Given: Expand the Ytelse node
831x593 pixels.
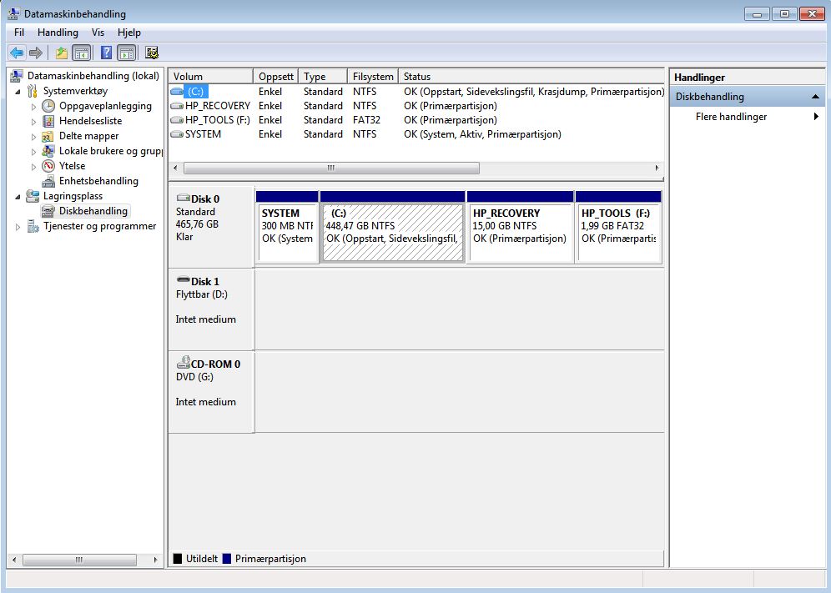Looking at the screenshot, I should 33,167.
